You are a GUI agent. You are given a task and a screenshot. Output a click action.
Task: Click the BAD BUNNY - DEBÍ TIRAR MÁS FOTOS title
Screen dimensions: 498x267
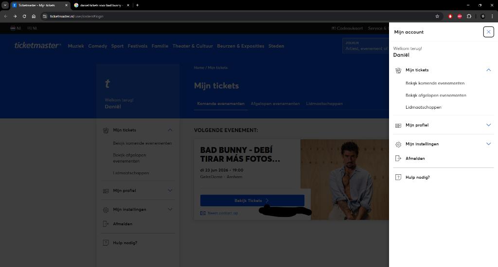[240, 154]
